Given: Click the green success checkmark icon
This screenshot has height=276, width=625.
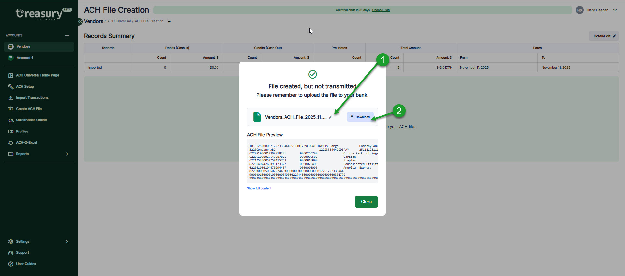Looking at the screenshot, I should [312, 74].
